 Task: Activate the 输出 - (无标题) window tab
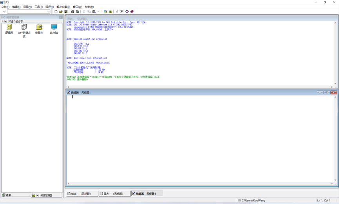82,194
